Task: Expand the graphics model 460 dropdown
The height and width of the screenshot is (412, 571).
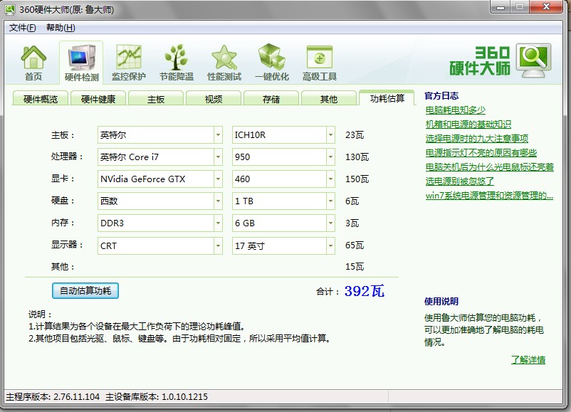Action: pos(330,179)
